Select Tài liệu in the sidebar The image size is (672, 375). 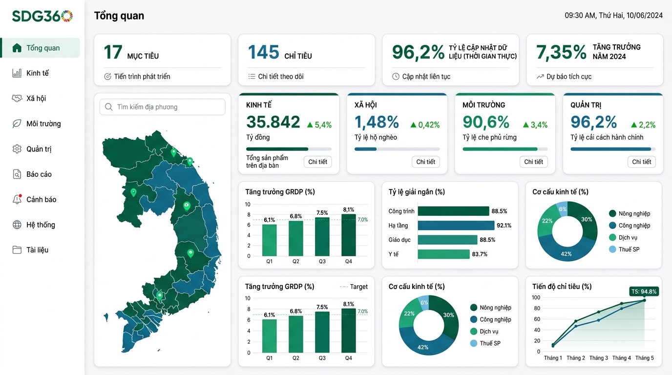[x=40, y=250]
